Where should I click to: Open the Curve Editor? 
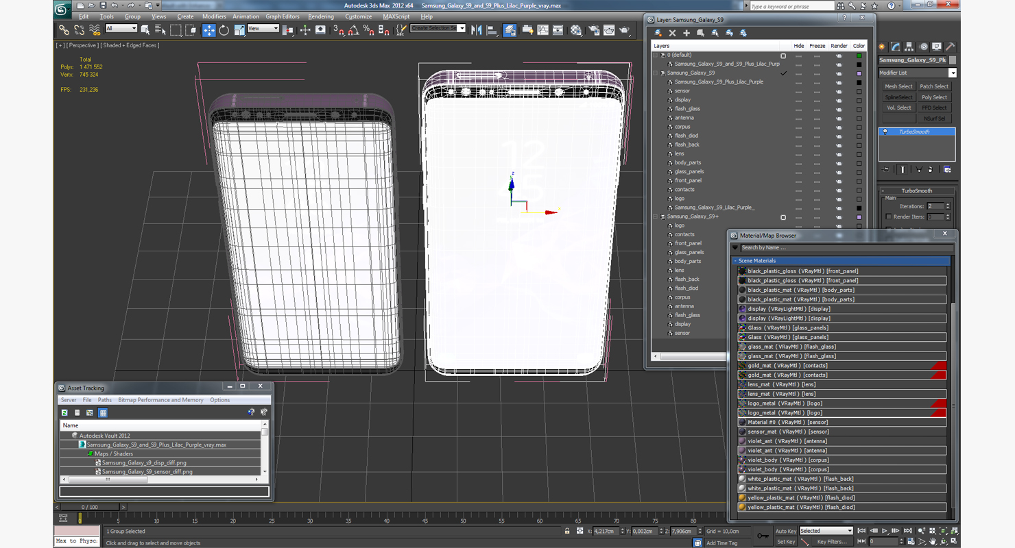click(x=542, y=29)
